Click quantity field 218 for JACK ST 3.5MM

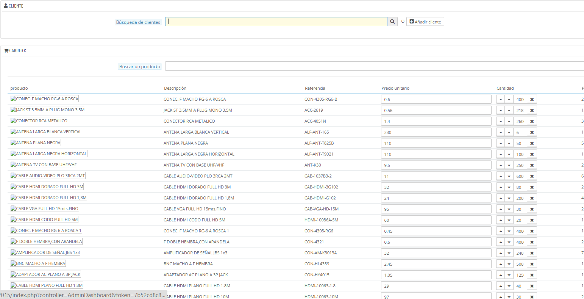click(520, 111)
